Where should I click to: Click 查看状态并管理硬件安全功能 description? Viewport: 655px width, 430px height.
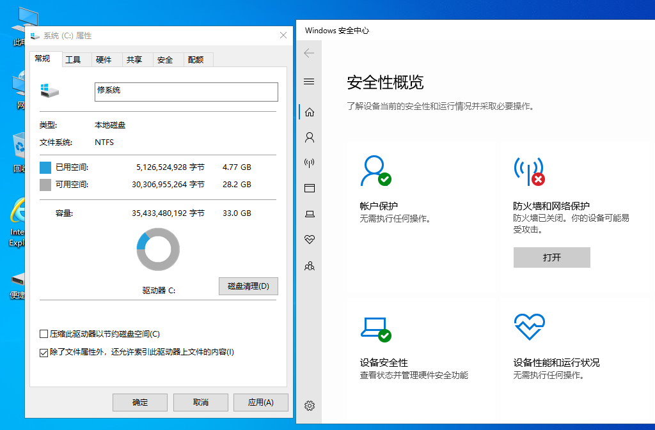414,375
